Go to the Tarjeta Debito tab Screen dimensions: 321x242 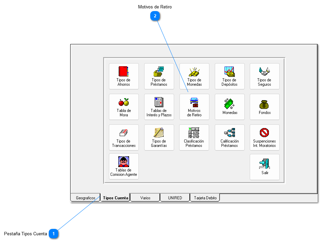point(205,198)
